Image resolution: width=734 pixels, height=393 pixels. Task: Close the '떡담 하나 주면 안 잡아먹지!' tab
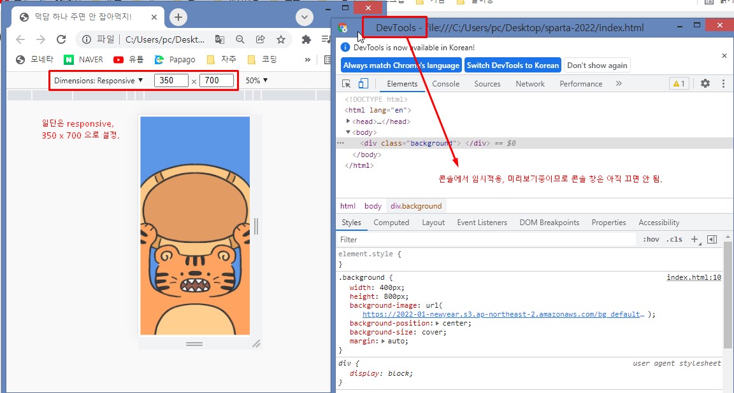click(x=154, y=17)
